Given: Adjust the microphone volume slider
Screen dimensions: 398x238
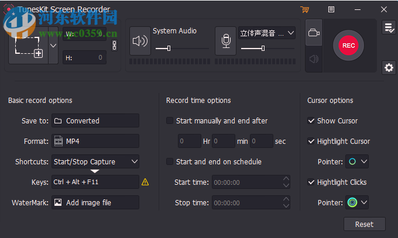Looking at the screenshot, I should coord(263,48).
